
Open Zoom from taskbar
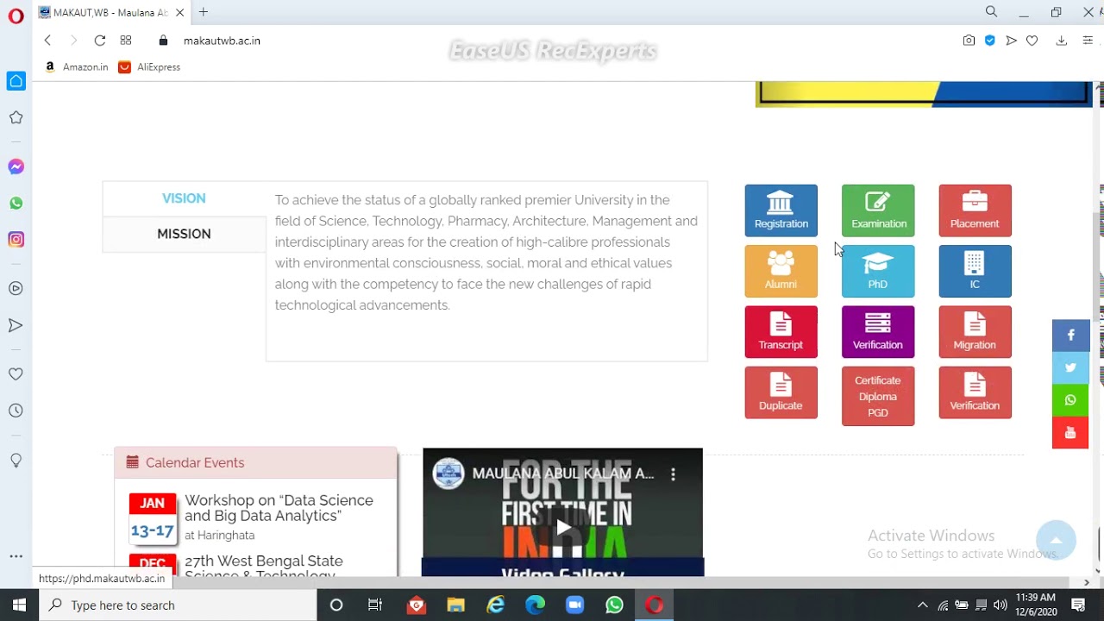click(x=574, y=605)
